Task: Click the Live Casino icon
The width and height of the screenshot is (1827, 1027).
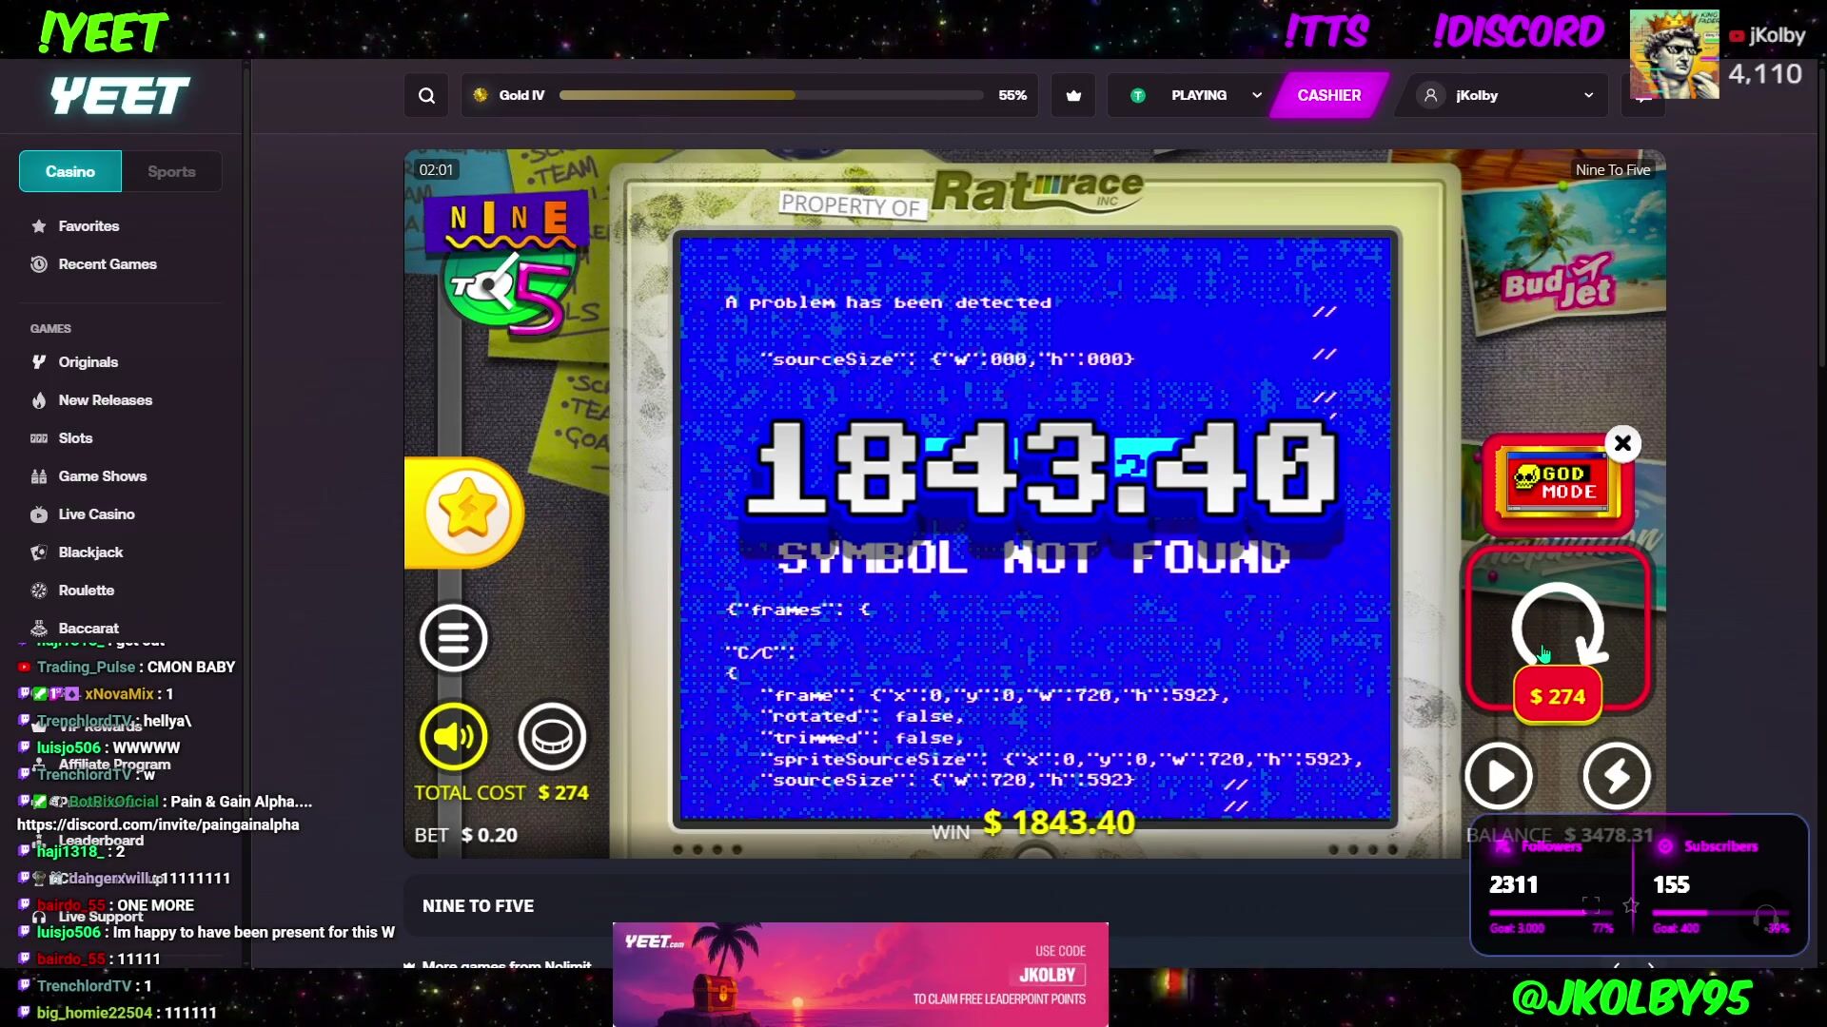Action: coord(39,514)
